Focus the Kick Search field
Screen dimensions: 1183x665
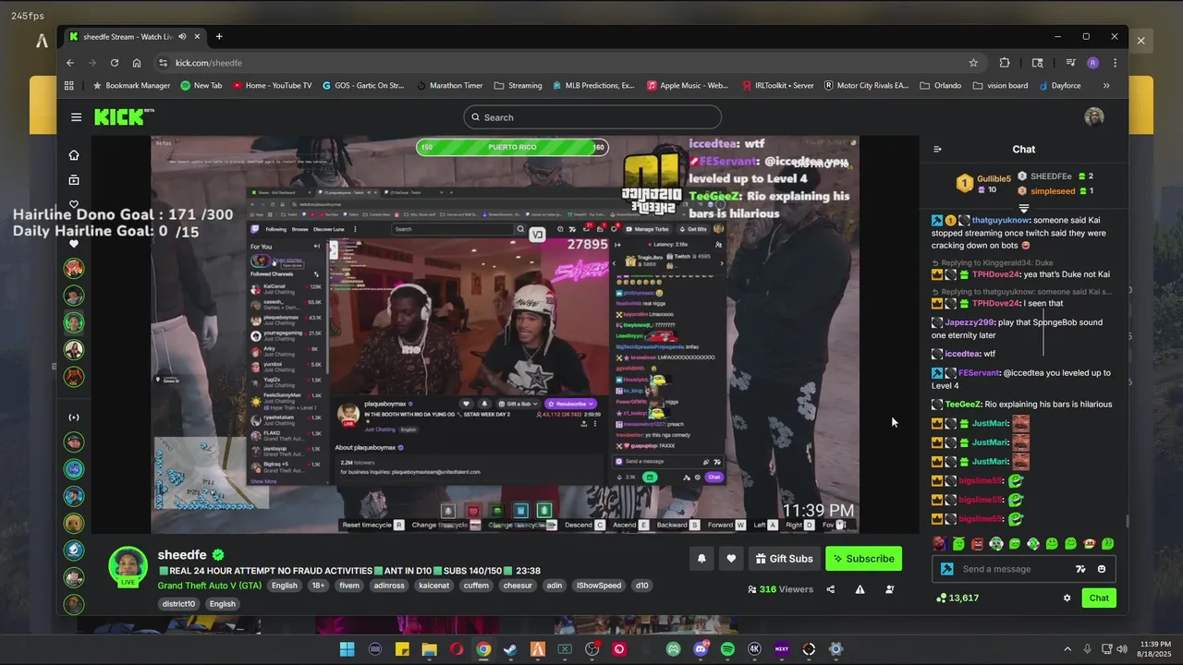point(592,117)
